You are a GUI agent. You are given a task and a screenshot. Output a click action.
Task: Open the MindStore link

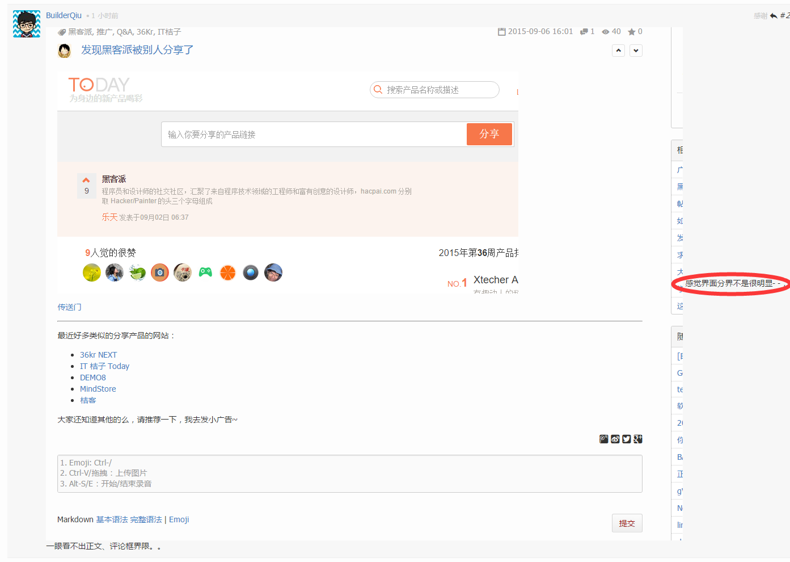click(x=98, y=389)
